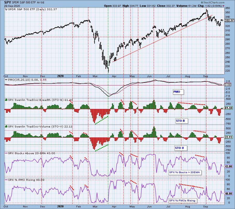The image size is (235, 209).
Task: Click the purple line icon before SPX % PMO Rising
Action: tap(6, 180)
